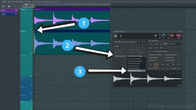Toggle Load regions option

(135, 50)
